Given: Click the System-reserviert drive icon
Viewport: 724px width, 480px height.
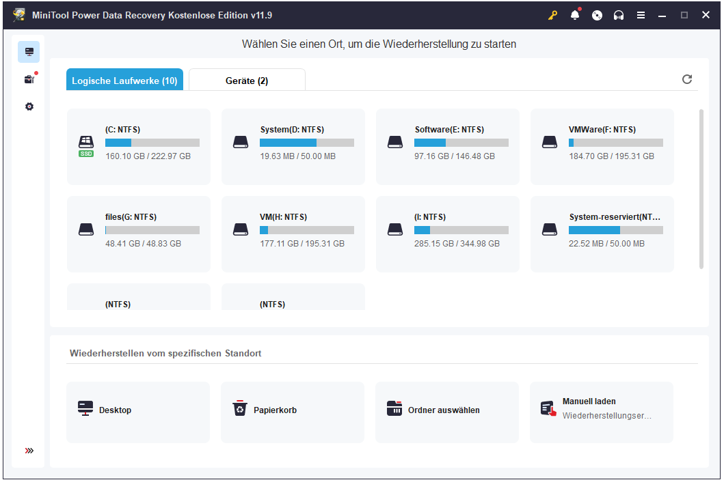Looking at the screenshot, I should (x=550, y=229).
